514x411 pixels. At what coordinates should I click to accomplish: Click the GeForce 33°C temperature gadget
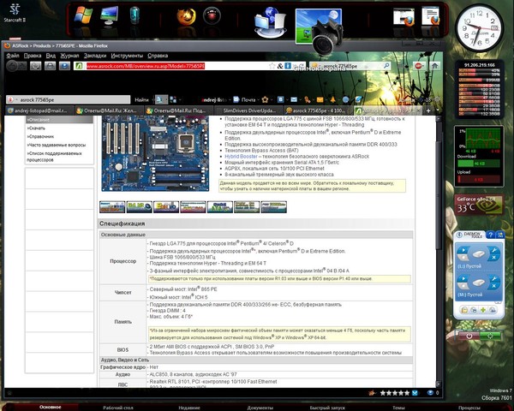pos(479,205)
